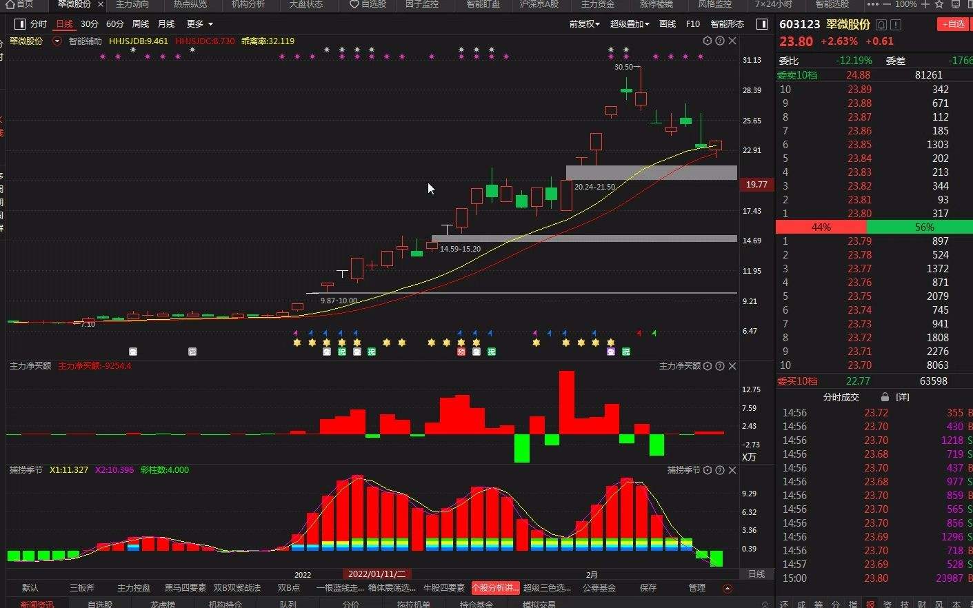The image size is (973, 608).
Task: Open the 前复权 dropdown
Action: point(585,24)
